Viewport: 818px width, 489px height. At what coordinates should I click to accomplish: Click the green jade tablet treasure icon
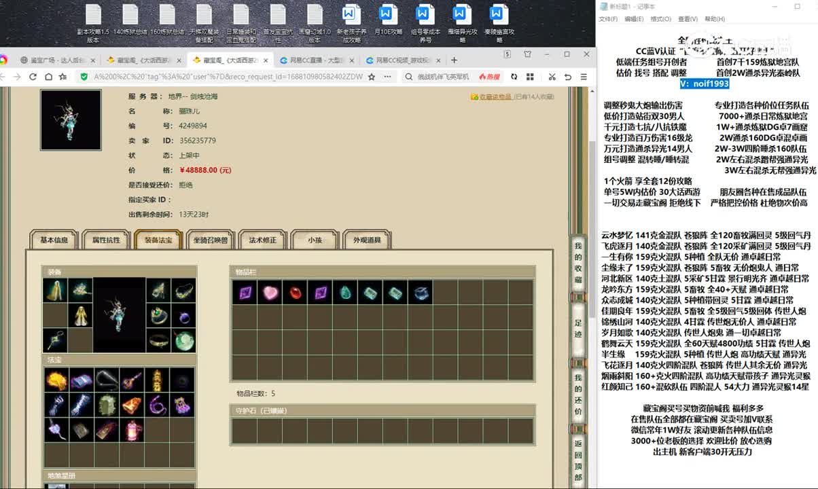(107, 405)
